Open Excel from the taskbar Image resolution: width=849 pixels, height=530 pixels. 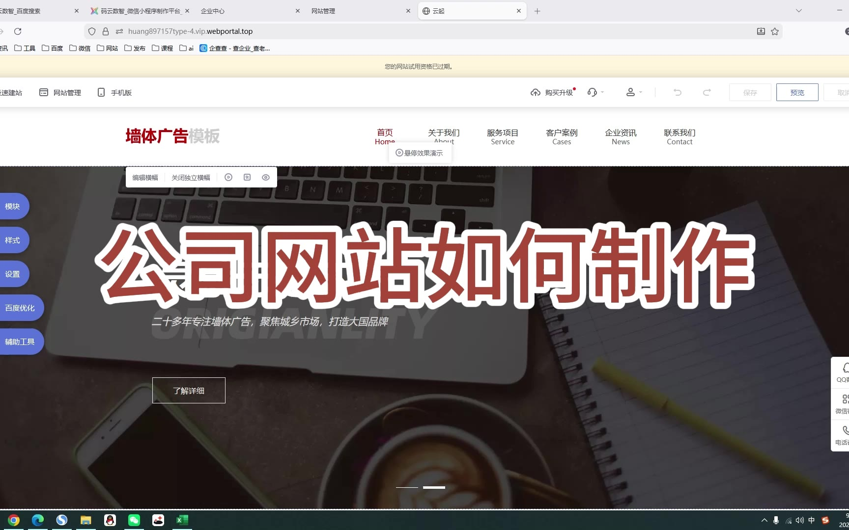point(182,520)
